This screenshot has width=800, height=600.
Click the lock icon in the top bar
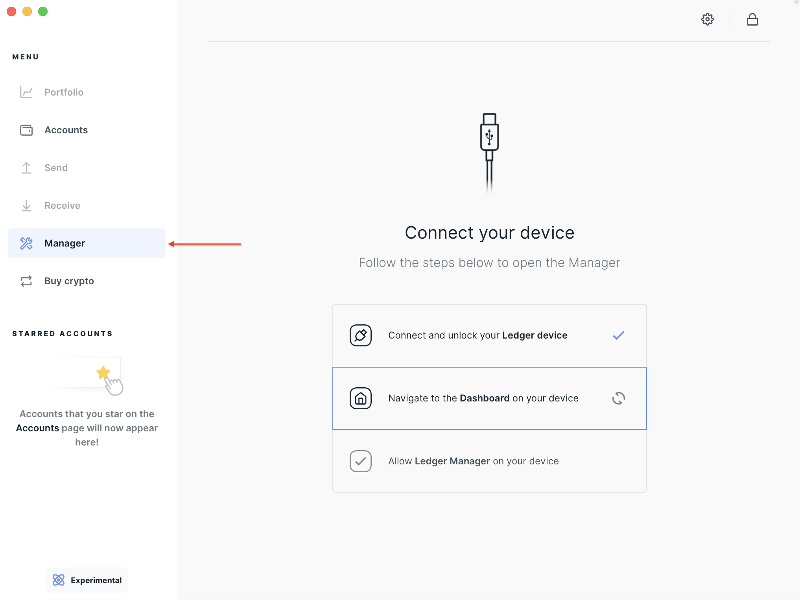click(x=752, y=19)
